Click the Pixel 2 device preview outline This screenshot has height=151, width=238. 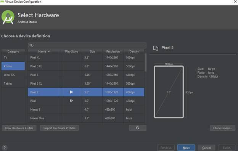(x=169, y=92)
